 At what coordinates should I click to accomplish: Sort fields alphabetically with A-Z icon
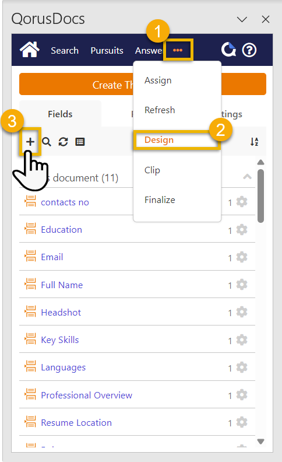[255, 142]
